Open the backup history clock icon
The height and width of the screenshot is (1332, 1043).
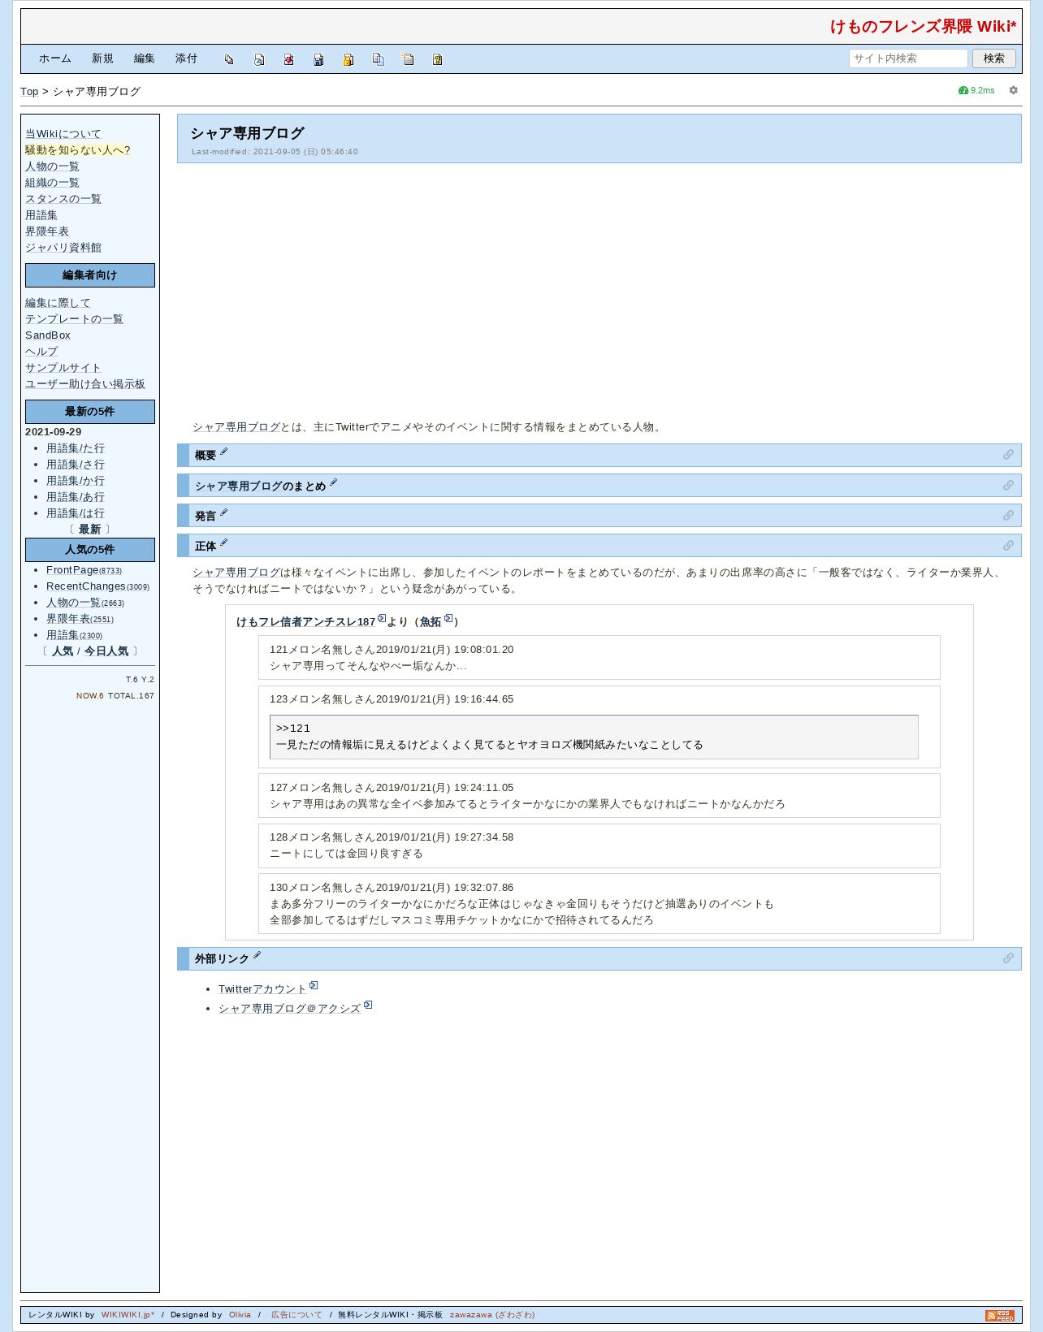[259, 59]
